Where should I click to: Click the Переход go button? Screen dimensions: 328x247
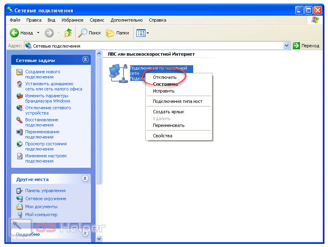click(x=306, y=46)
